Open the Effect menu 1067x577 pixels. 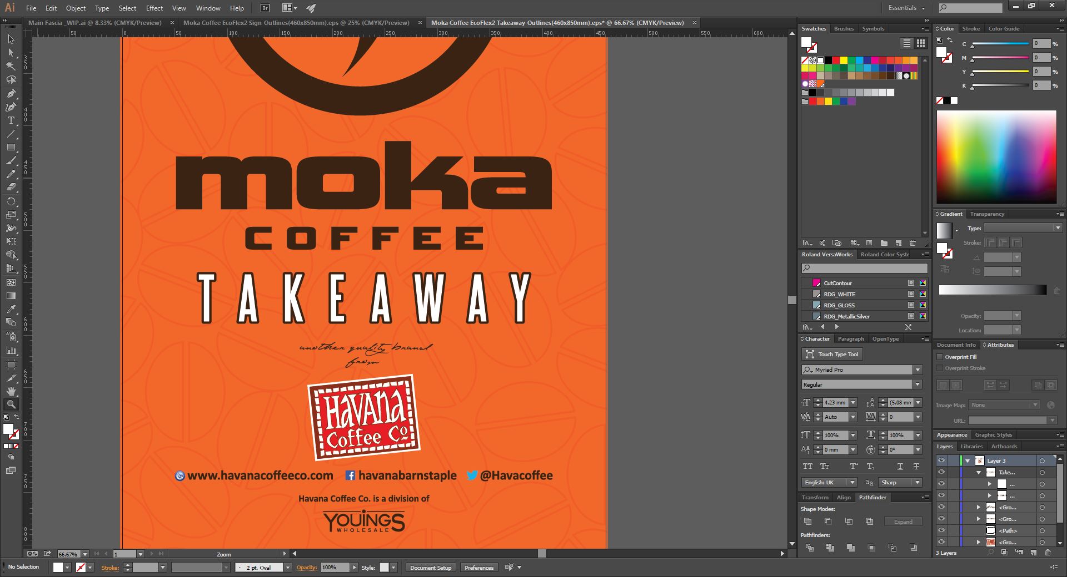click(154, 8)
